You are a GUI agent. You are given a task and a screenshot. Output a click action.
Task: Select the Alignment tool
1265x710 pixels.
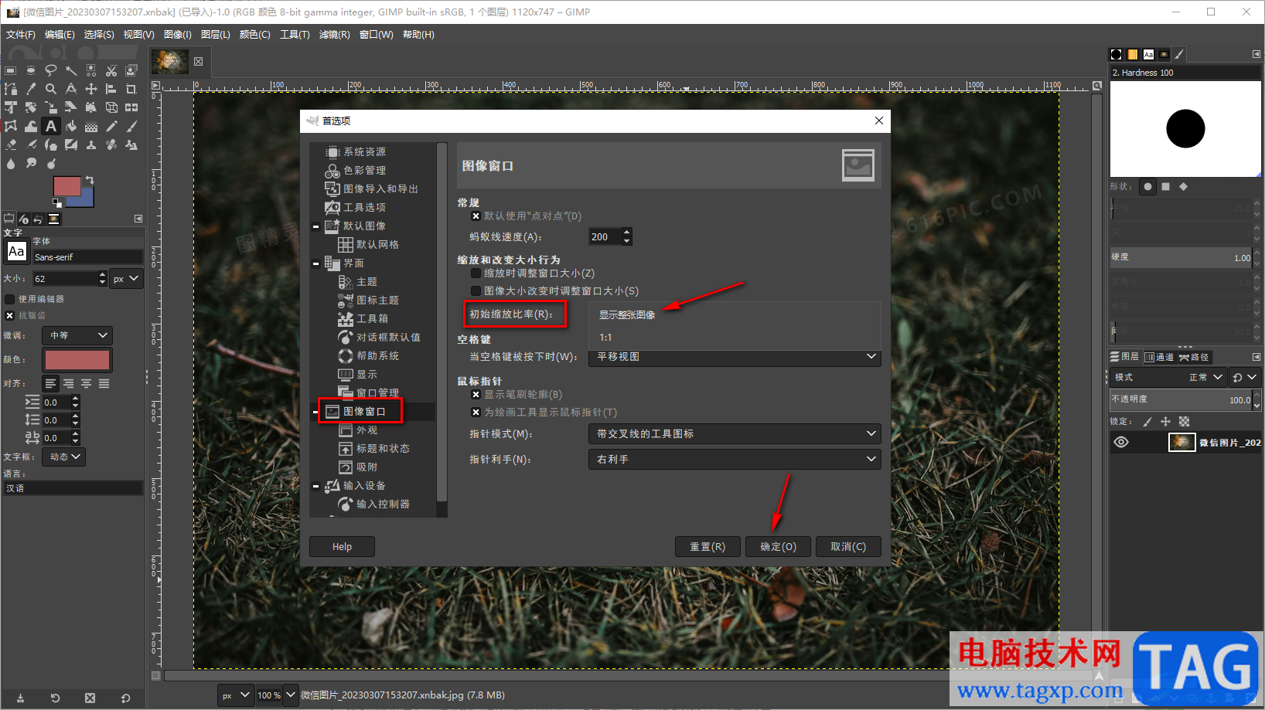(x=111, y=89)
